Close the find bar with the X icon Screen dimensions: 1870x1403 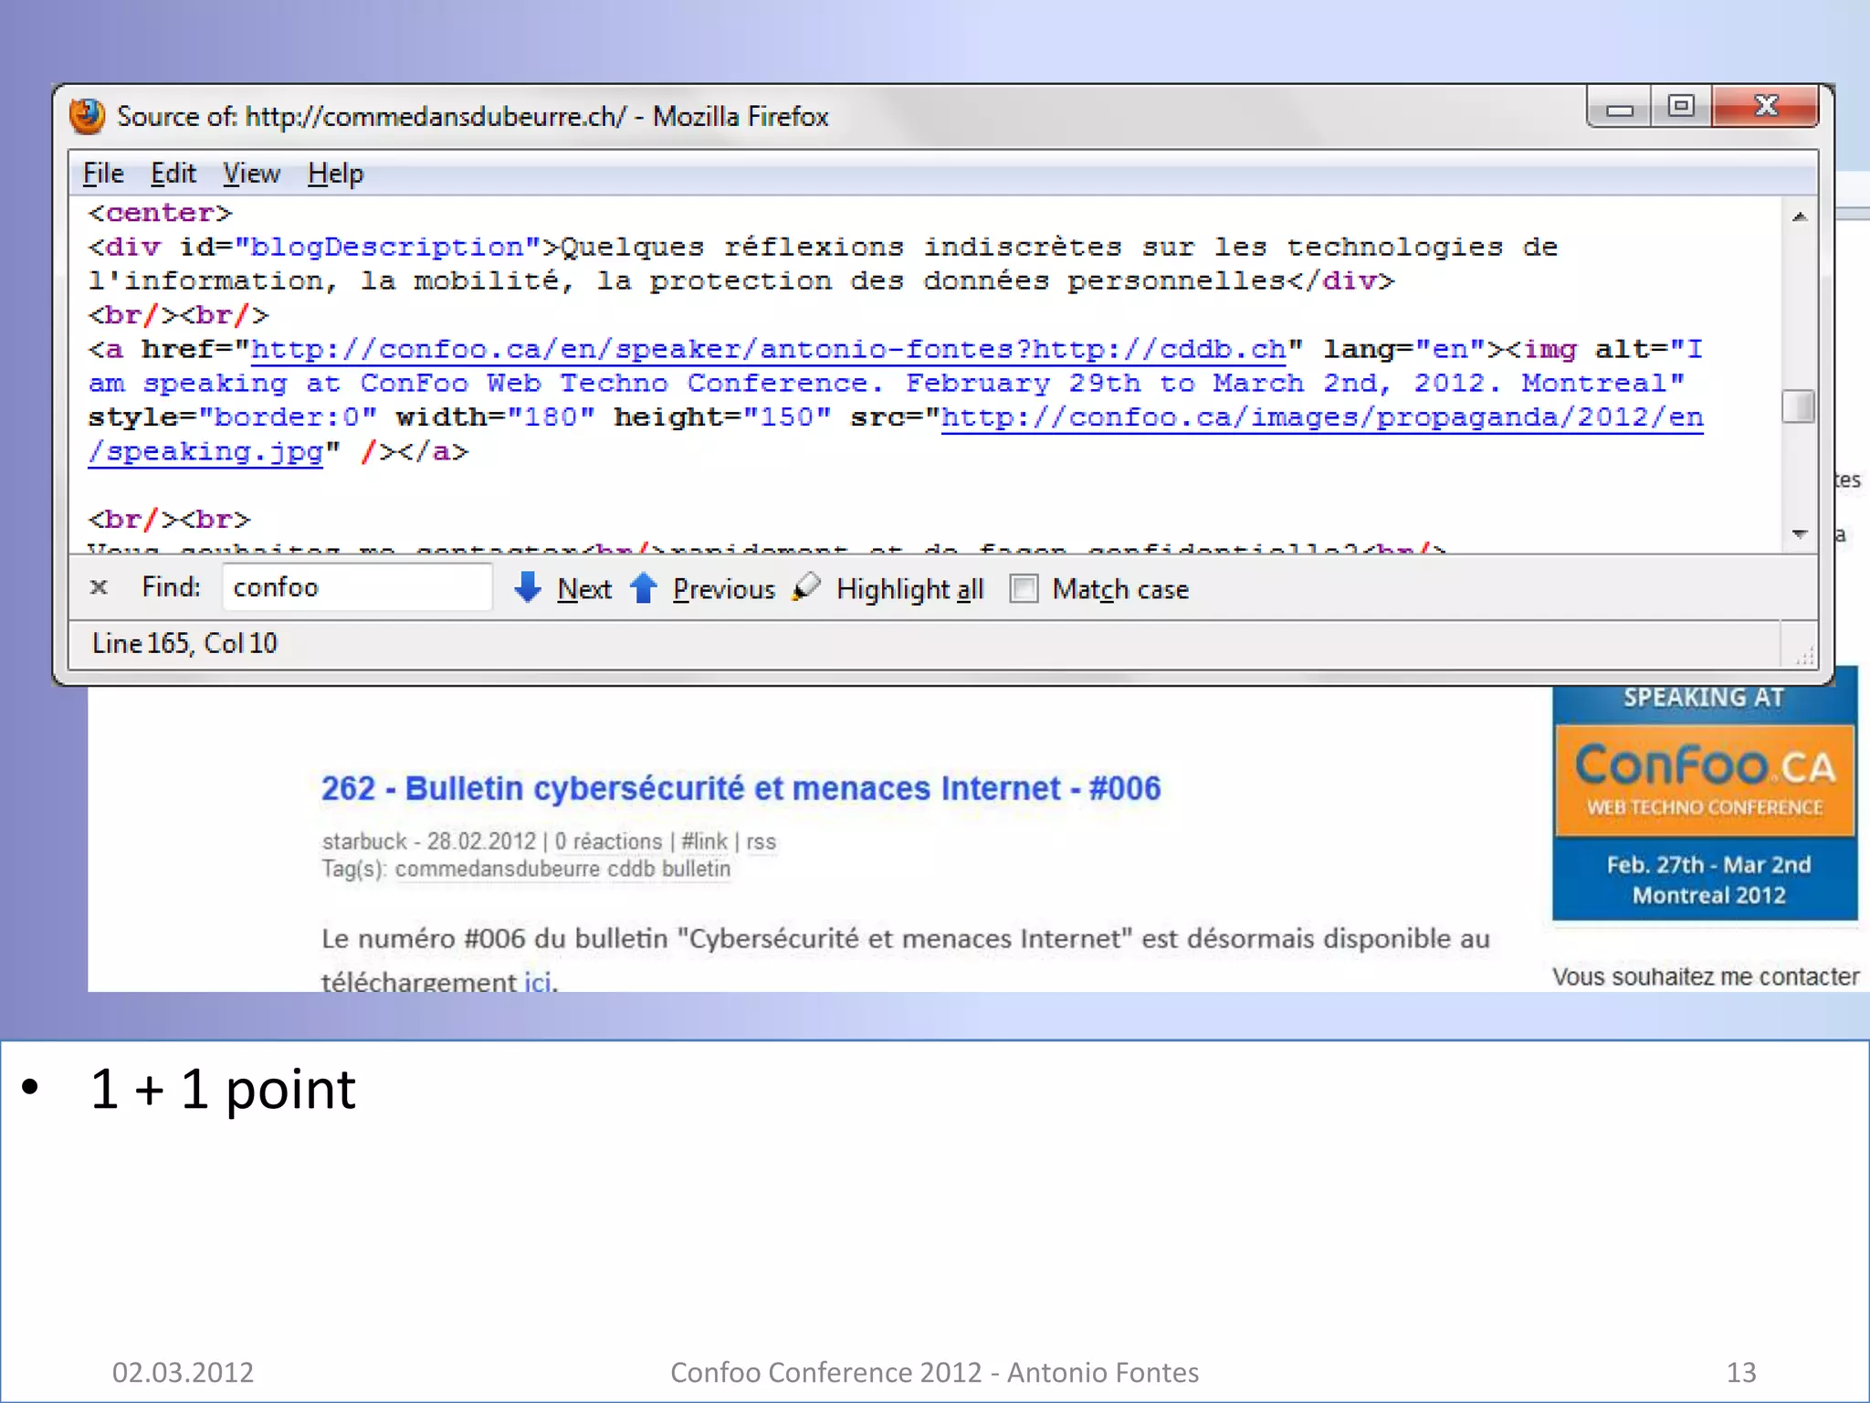pos(100,587)
